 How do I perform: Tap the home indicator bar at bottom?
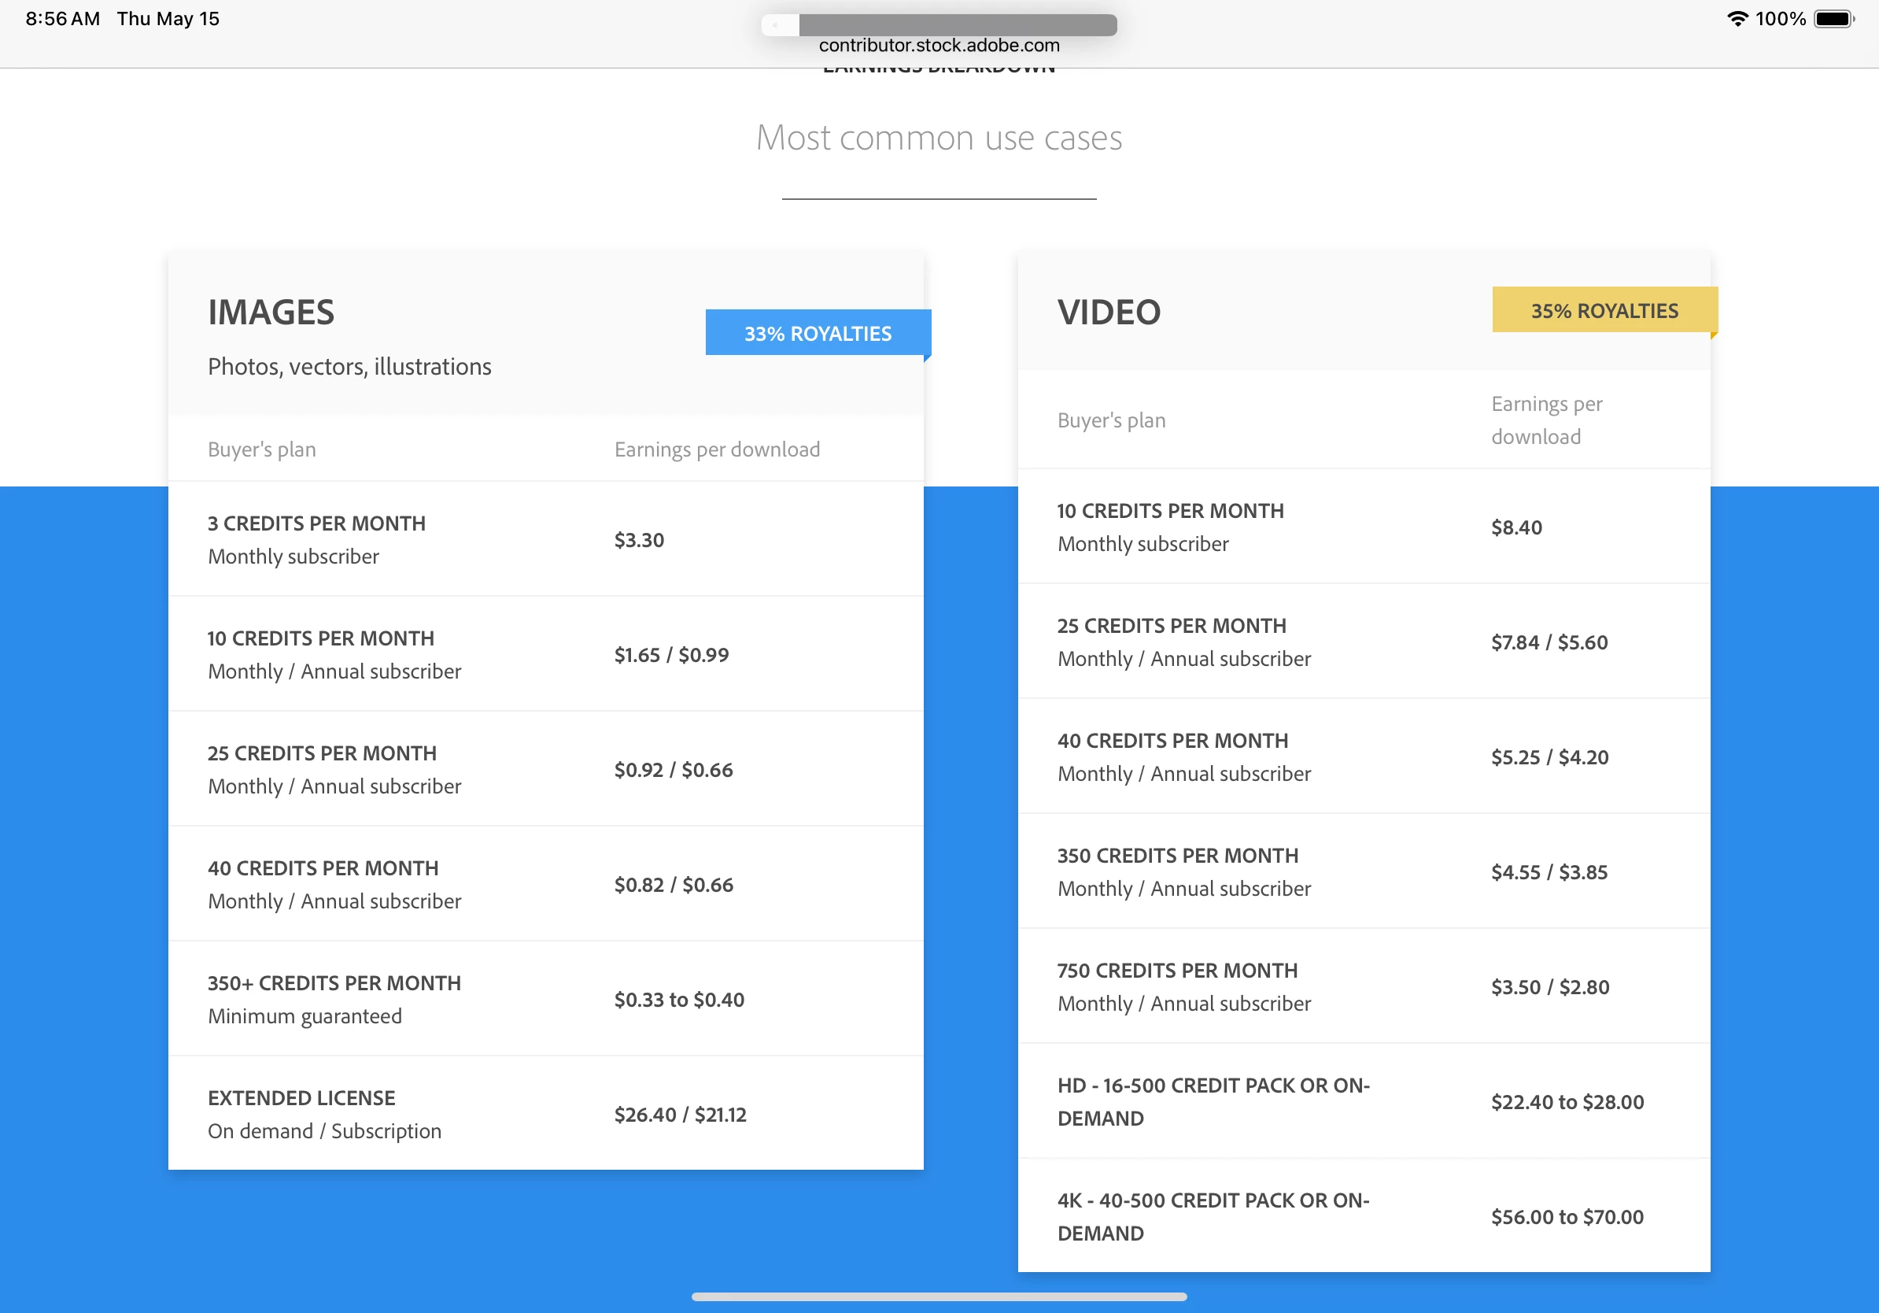tap(939, 1296)
